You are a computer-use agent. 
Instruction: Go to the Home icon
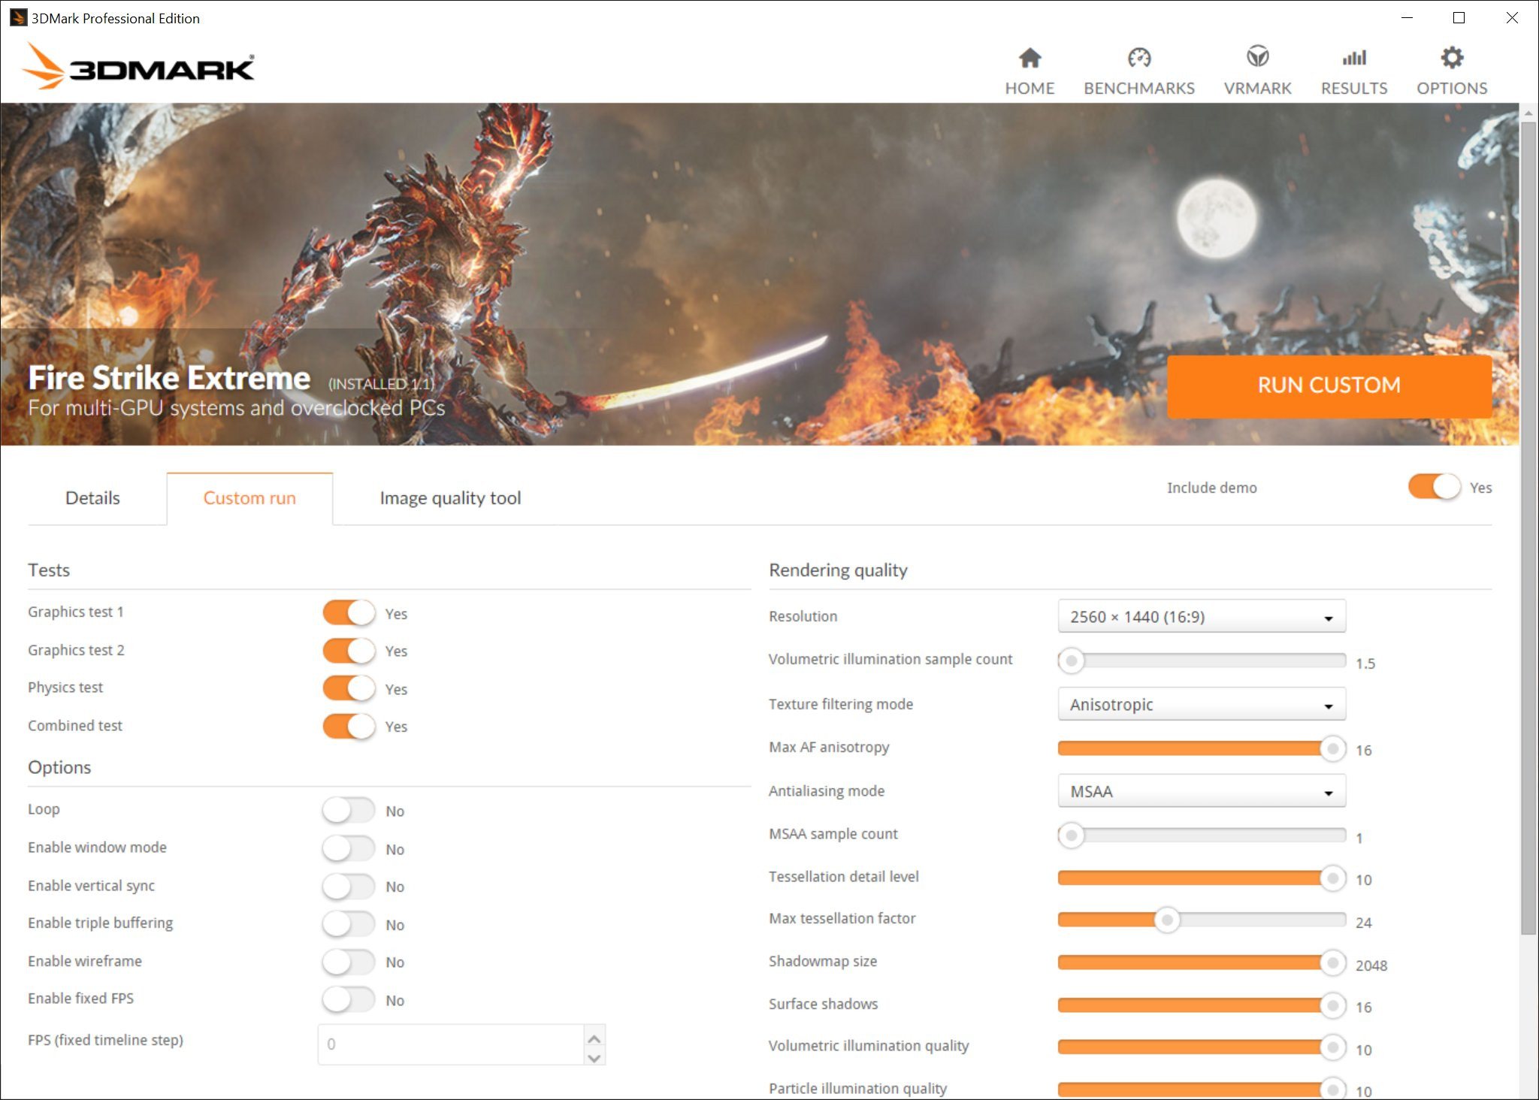pos(1030,58)
